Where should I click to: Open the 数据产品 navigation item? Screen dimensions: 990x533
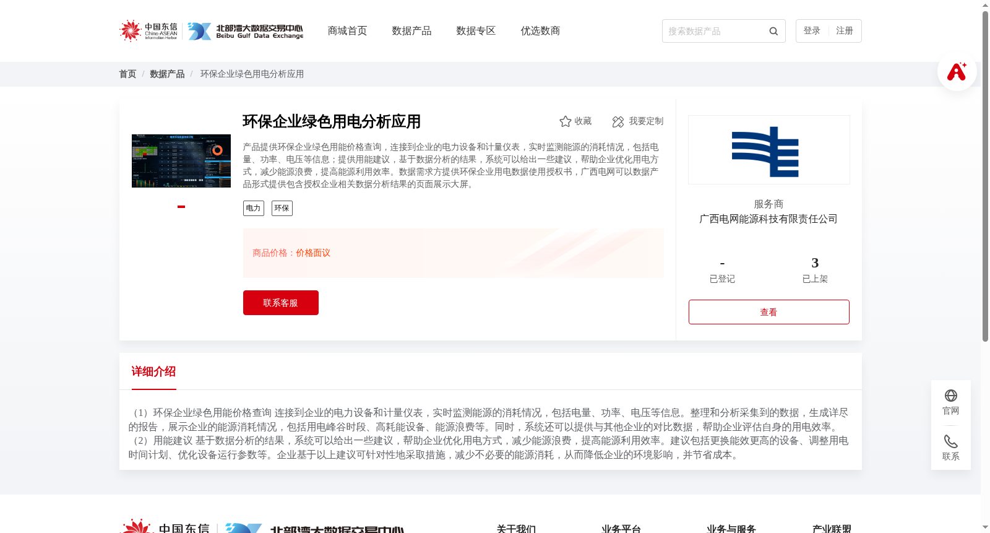coord(411,31)
